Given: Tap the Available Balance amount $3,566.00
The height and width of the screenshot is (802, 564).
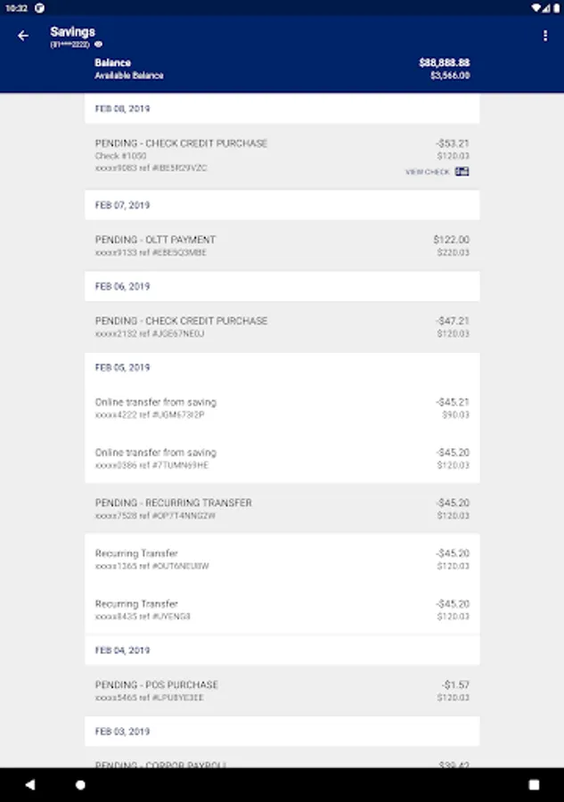Looking at the screenshot, I should tap(450, 76).
